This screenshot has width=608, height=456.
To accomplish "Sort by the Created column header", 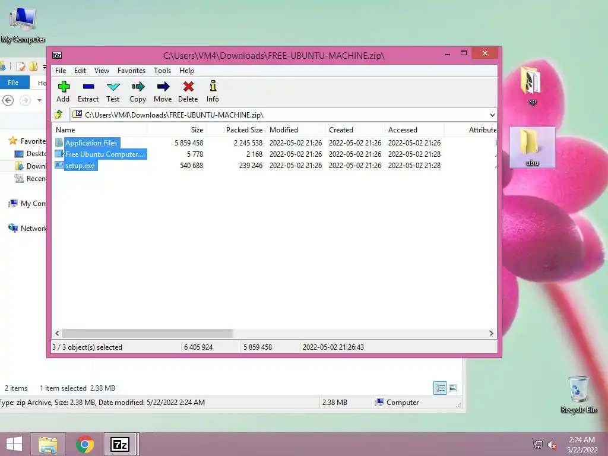I will pyautogui.click(x=354, y=130).
